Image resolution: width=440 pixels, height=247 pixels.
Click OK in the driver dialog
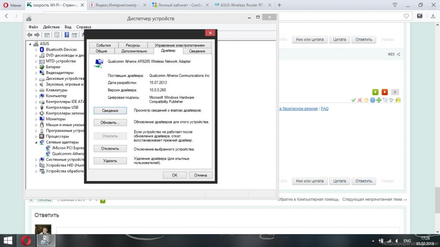175,175
